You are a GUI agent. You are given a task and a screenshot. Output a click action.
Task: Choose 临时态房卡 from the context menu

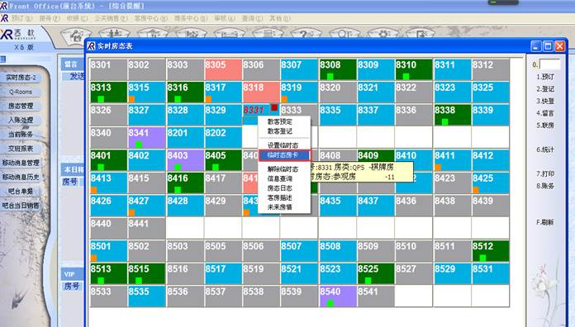284,155
